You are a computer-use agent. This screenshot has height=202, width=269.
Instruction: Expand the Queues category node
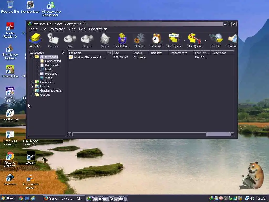click(32, 95)
